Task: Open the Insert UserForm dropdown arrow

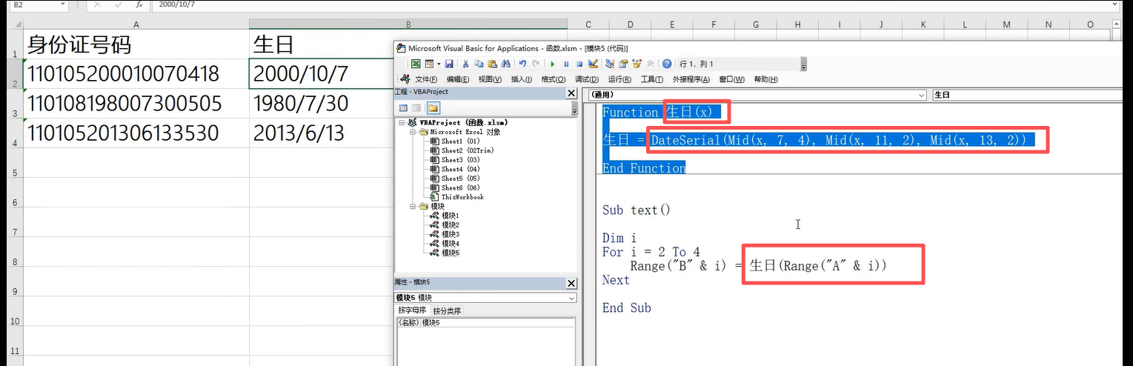Action: (x=439, y=64)
